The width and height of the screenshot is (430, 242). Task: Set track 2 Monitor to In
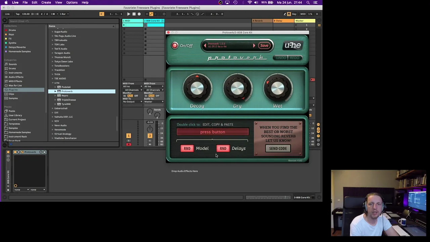pos(146,96)
